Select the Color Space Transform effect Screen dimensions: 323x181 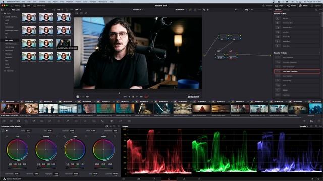click(x=297, y=71)
